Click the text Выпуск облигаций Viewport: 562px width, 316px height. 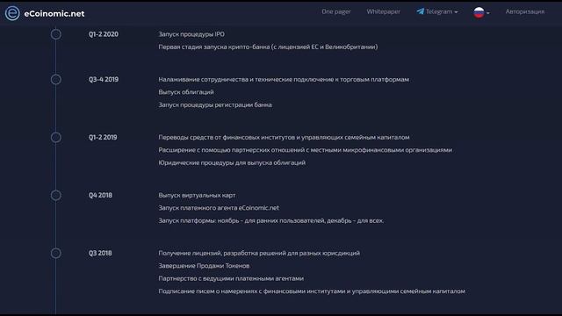[x=185, y=92]
